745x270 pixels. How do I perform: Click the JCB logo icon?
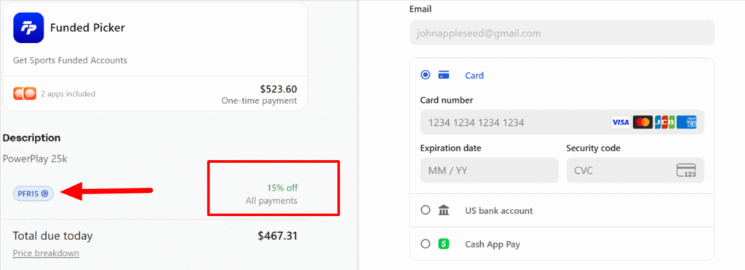[664, 123]
